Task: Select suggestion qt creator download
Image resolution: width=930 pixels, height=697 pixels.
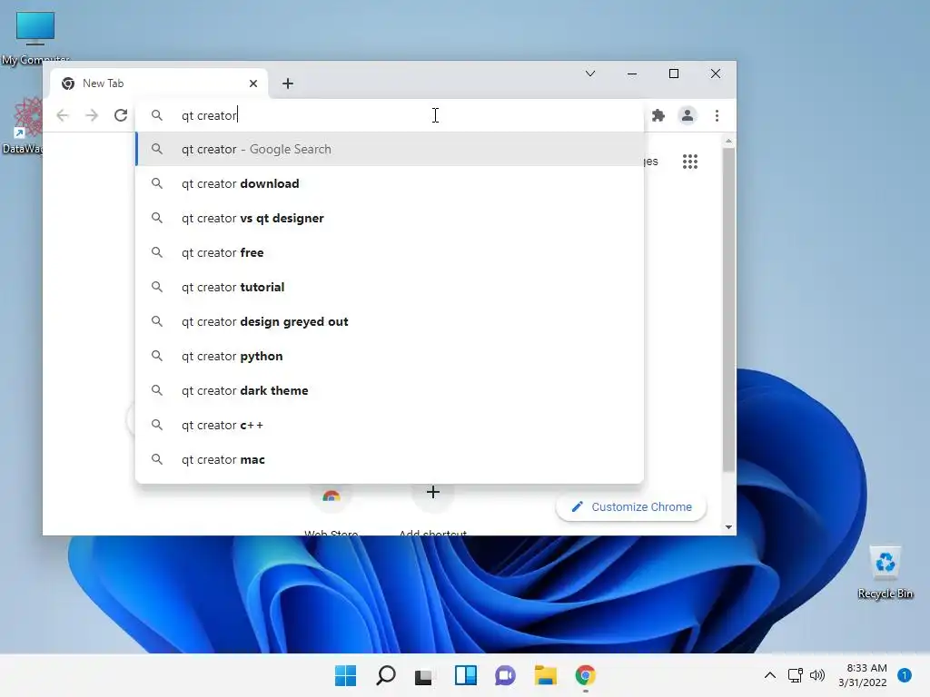Action: (x=390, y=183)
